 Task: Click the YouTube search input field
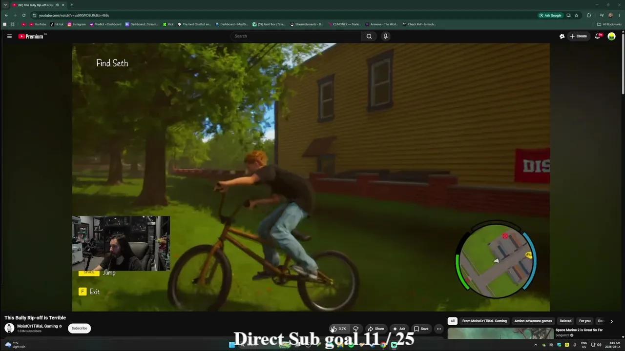[296, 36]
